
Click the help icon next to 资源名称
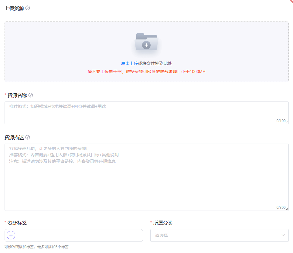[x=31, y=95]
